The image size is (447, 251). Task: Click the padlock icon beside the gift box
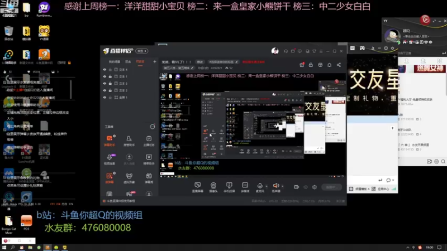[x=311, y=65]
